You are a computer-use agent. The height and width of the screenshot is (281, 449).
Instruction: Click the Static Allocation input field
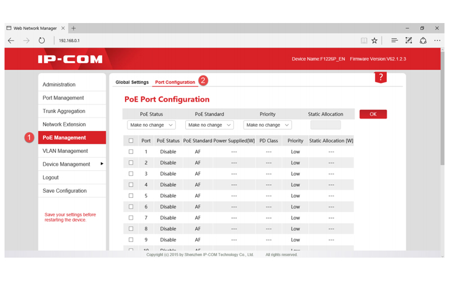(x=326, y=125)
